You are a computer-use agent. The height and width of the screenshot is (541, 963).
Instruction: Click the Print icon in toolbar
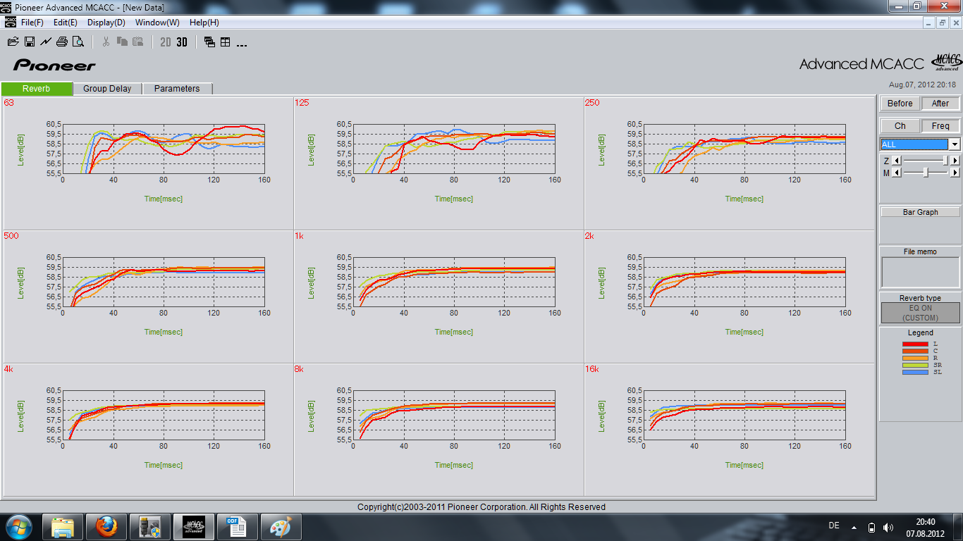coord(62,42)
